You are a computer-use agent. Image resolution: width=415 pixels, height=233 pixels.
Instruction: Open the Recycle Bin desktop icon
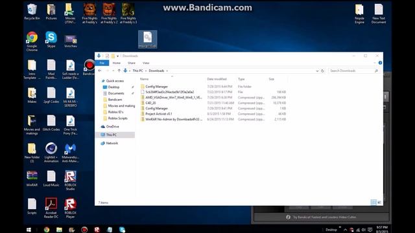point(32,12)
